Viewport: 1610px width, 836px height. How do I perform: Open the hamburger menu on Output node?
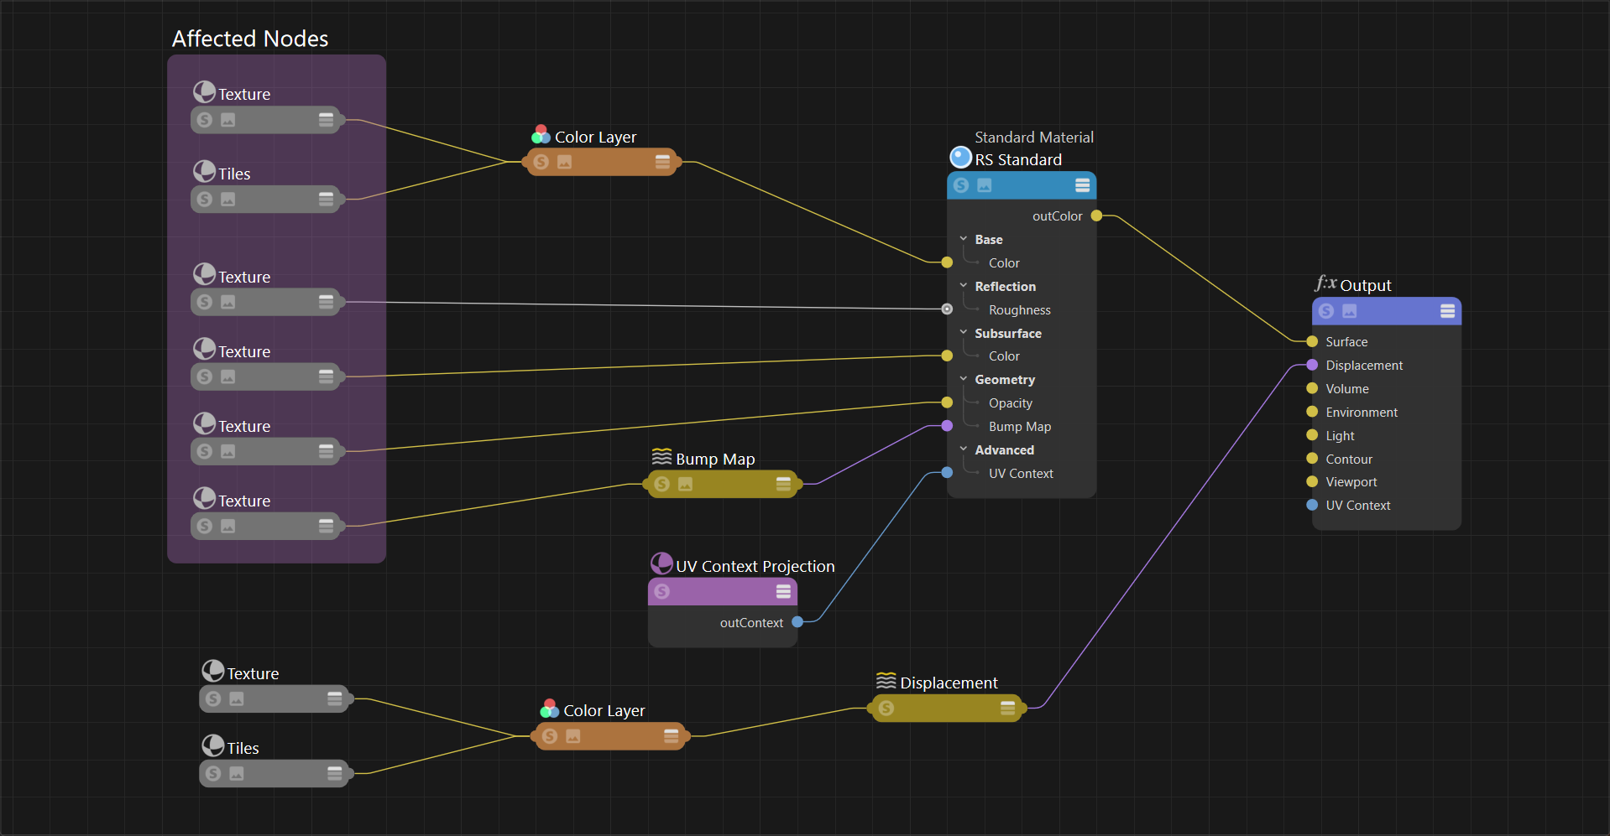click(1447, 311)
